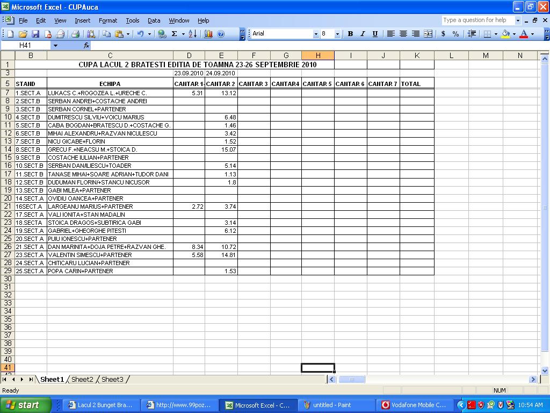Screen dimensions: 550x413
Task: Click the AutoSum sigma icon
Action: (x=174, y=34)
